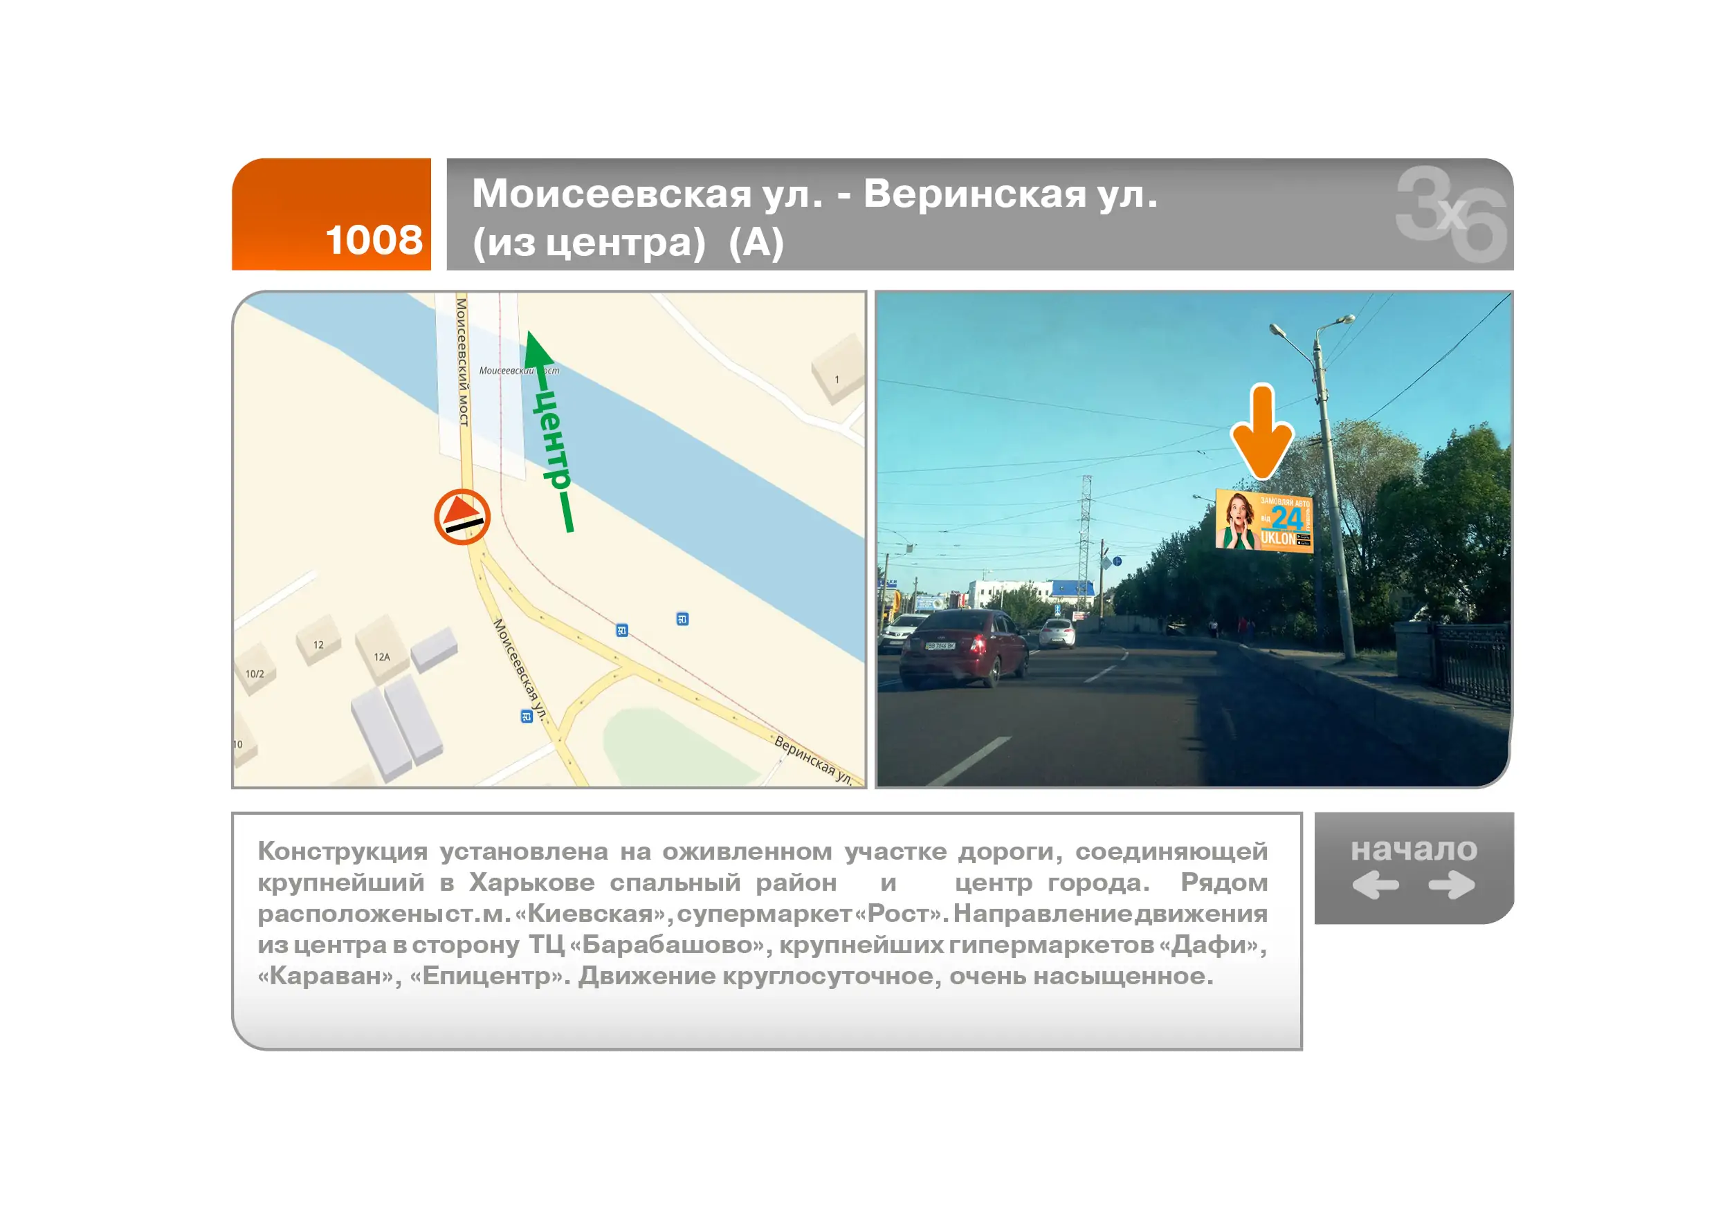Click the rightmost bus stop icon on map
The image size is (1716, 1209).
click(682, 619)
